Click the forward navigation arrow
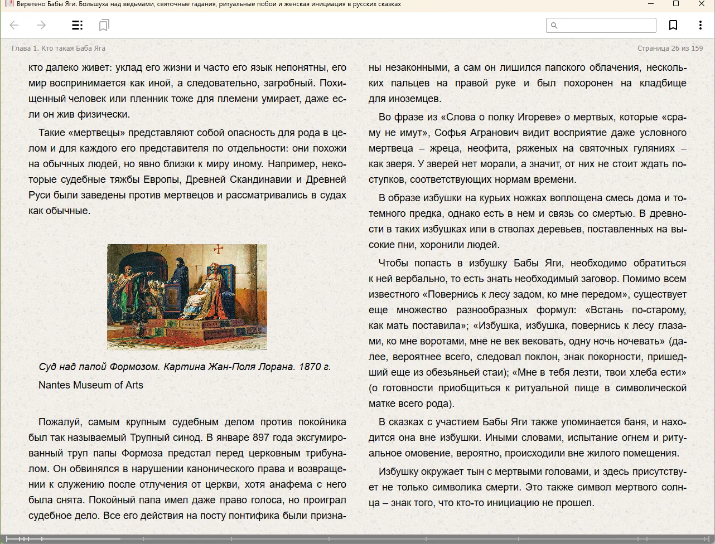The image size is (715, 544). (x=41, y=25)
